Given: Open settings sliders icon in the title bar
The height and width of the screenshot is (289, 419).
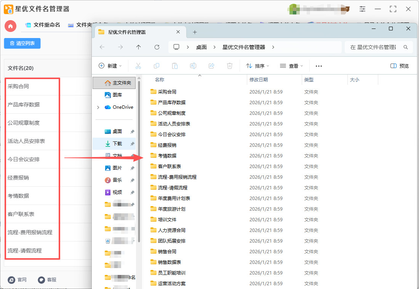Looking at the screenshot, I should [362, 9].
